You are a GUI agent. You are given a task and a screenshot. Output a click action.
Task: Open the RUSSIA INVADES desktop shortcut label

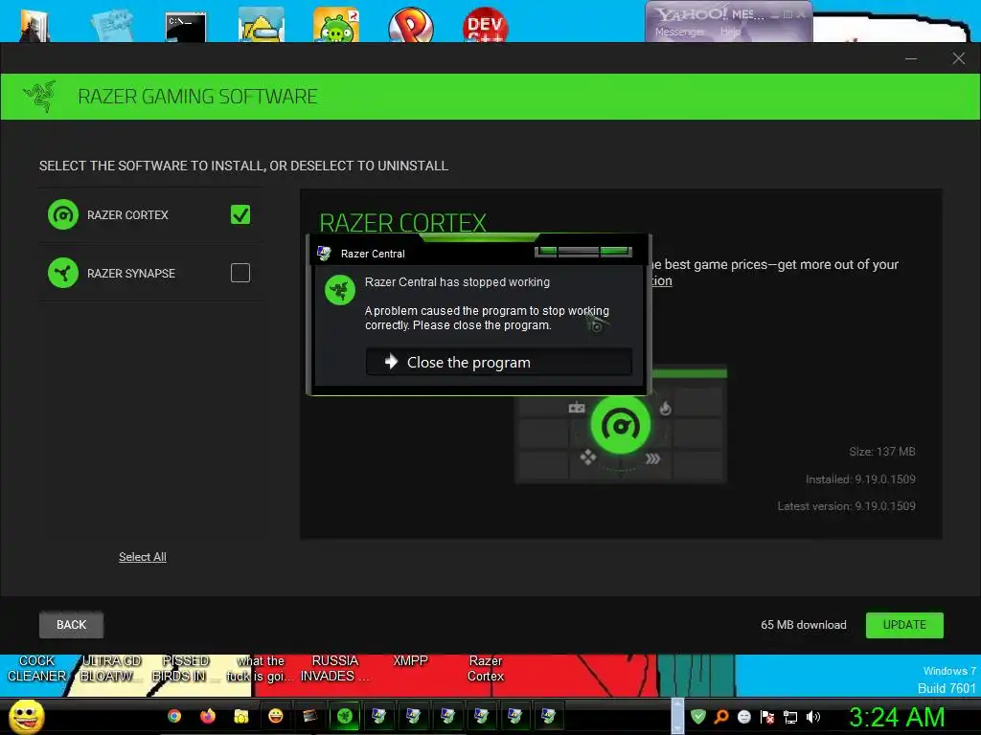(x=334, y=668)
